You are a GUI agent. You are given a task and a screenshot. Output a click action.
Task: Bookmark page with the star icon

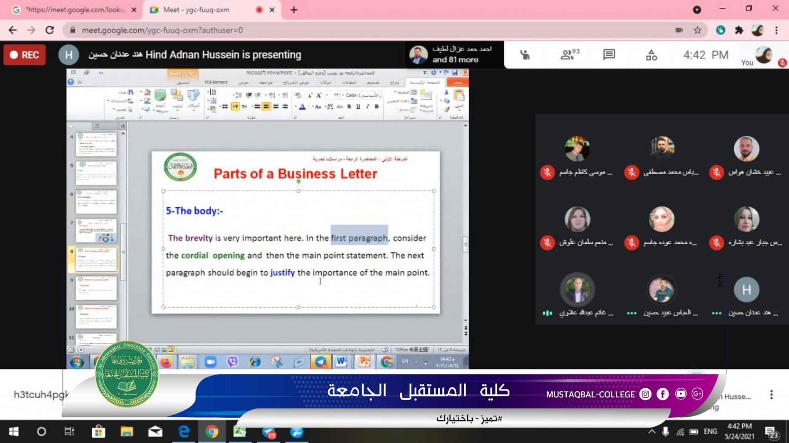pos(697,30)
